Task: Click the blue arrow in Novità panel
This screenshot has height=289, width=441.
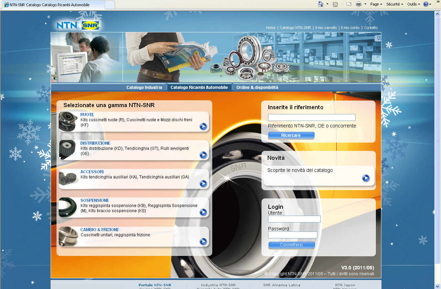Action: (x=366, y=178)
